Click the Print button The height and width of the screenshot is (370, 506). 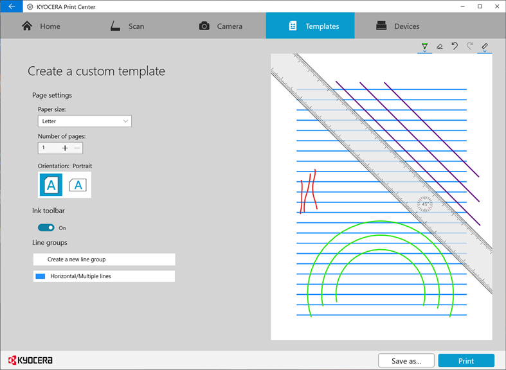(466, 360)
